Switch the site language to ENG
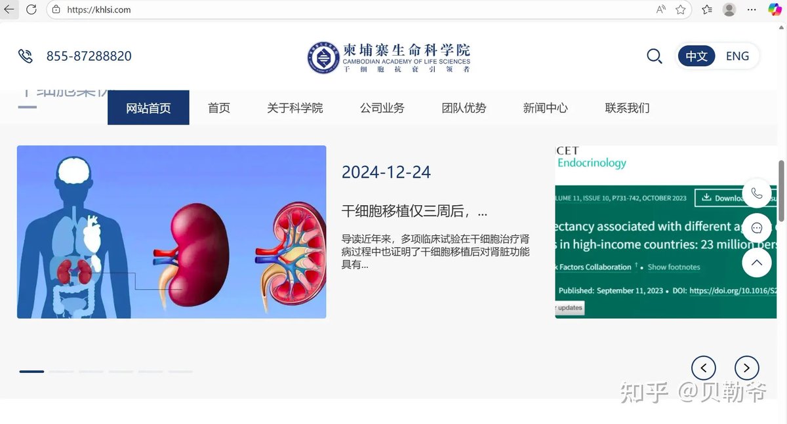Image resolution: width=787 pixels, height=424 pixels. point(737,56)
